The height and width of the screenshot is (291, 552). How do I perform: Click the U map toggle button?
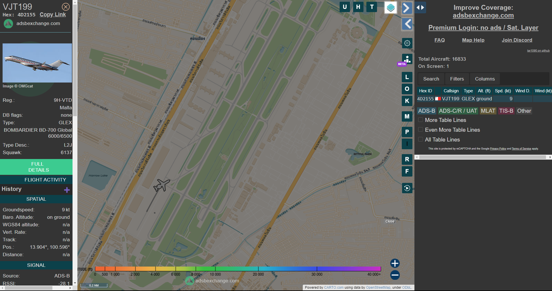point(344,7)
